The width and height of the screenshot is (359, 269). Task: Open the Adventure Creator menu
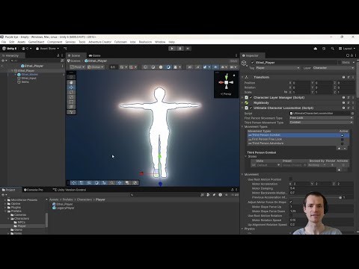tap(99, 42)
